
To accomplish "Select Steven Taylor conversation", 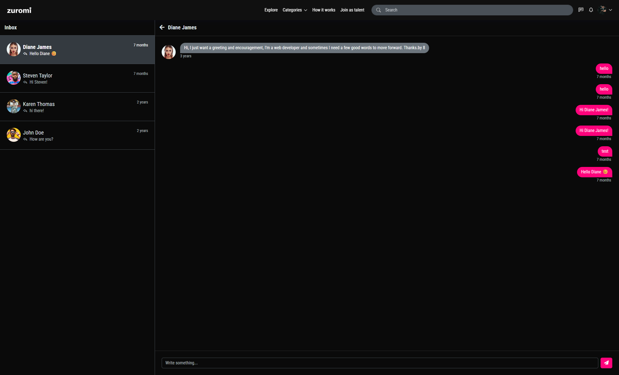I will click(x=77, y=78).
